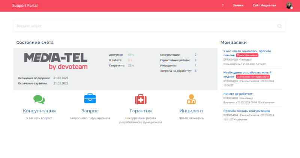Click ticket number DVT0004008 details line
300x158 pixels.
249,100
